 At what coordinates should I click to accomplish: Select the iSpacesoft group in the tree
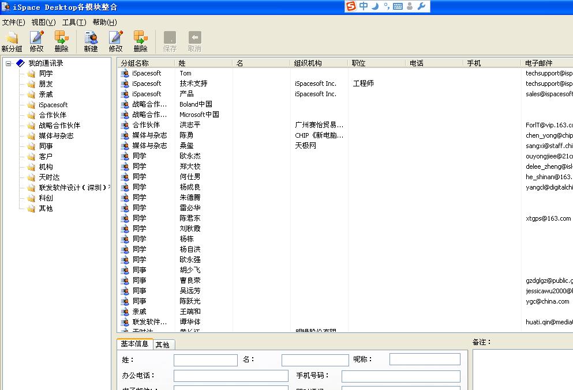pyautogui.click(x=53, y=105)
